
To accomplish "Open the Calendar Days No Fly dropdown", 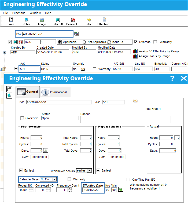I will point(54,179).
